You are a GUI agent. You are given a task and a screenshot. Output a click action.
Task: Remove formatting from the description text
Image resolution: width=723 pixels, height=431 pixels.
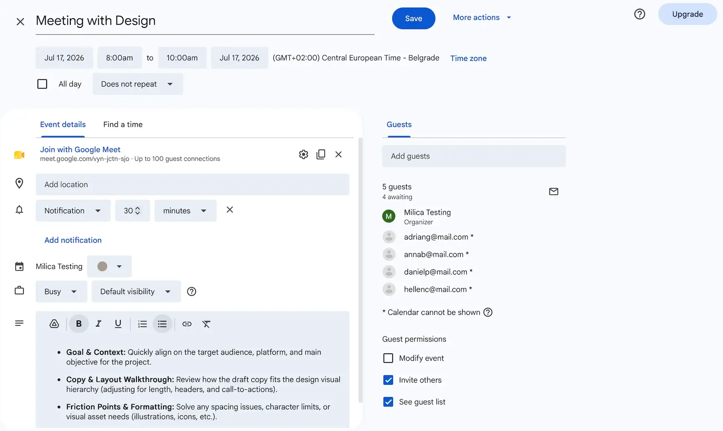(206, 324)
